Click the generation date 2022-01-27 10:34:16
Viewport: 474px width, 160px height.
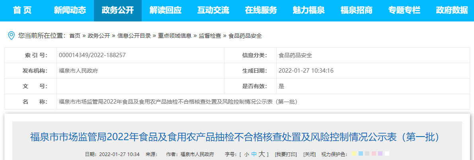click(x=306, y=71)
